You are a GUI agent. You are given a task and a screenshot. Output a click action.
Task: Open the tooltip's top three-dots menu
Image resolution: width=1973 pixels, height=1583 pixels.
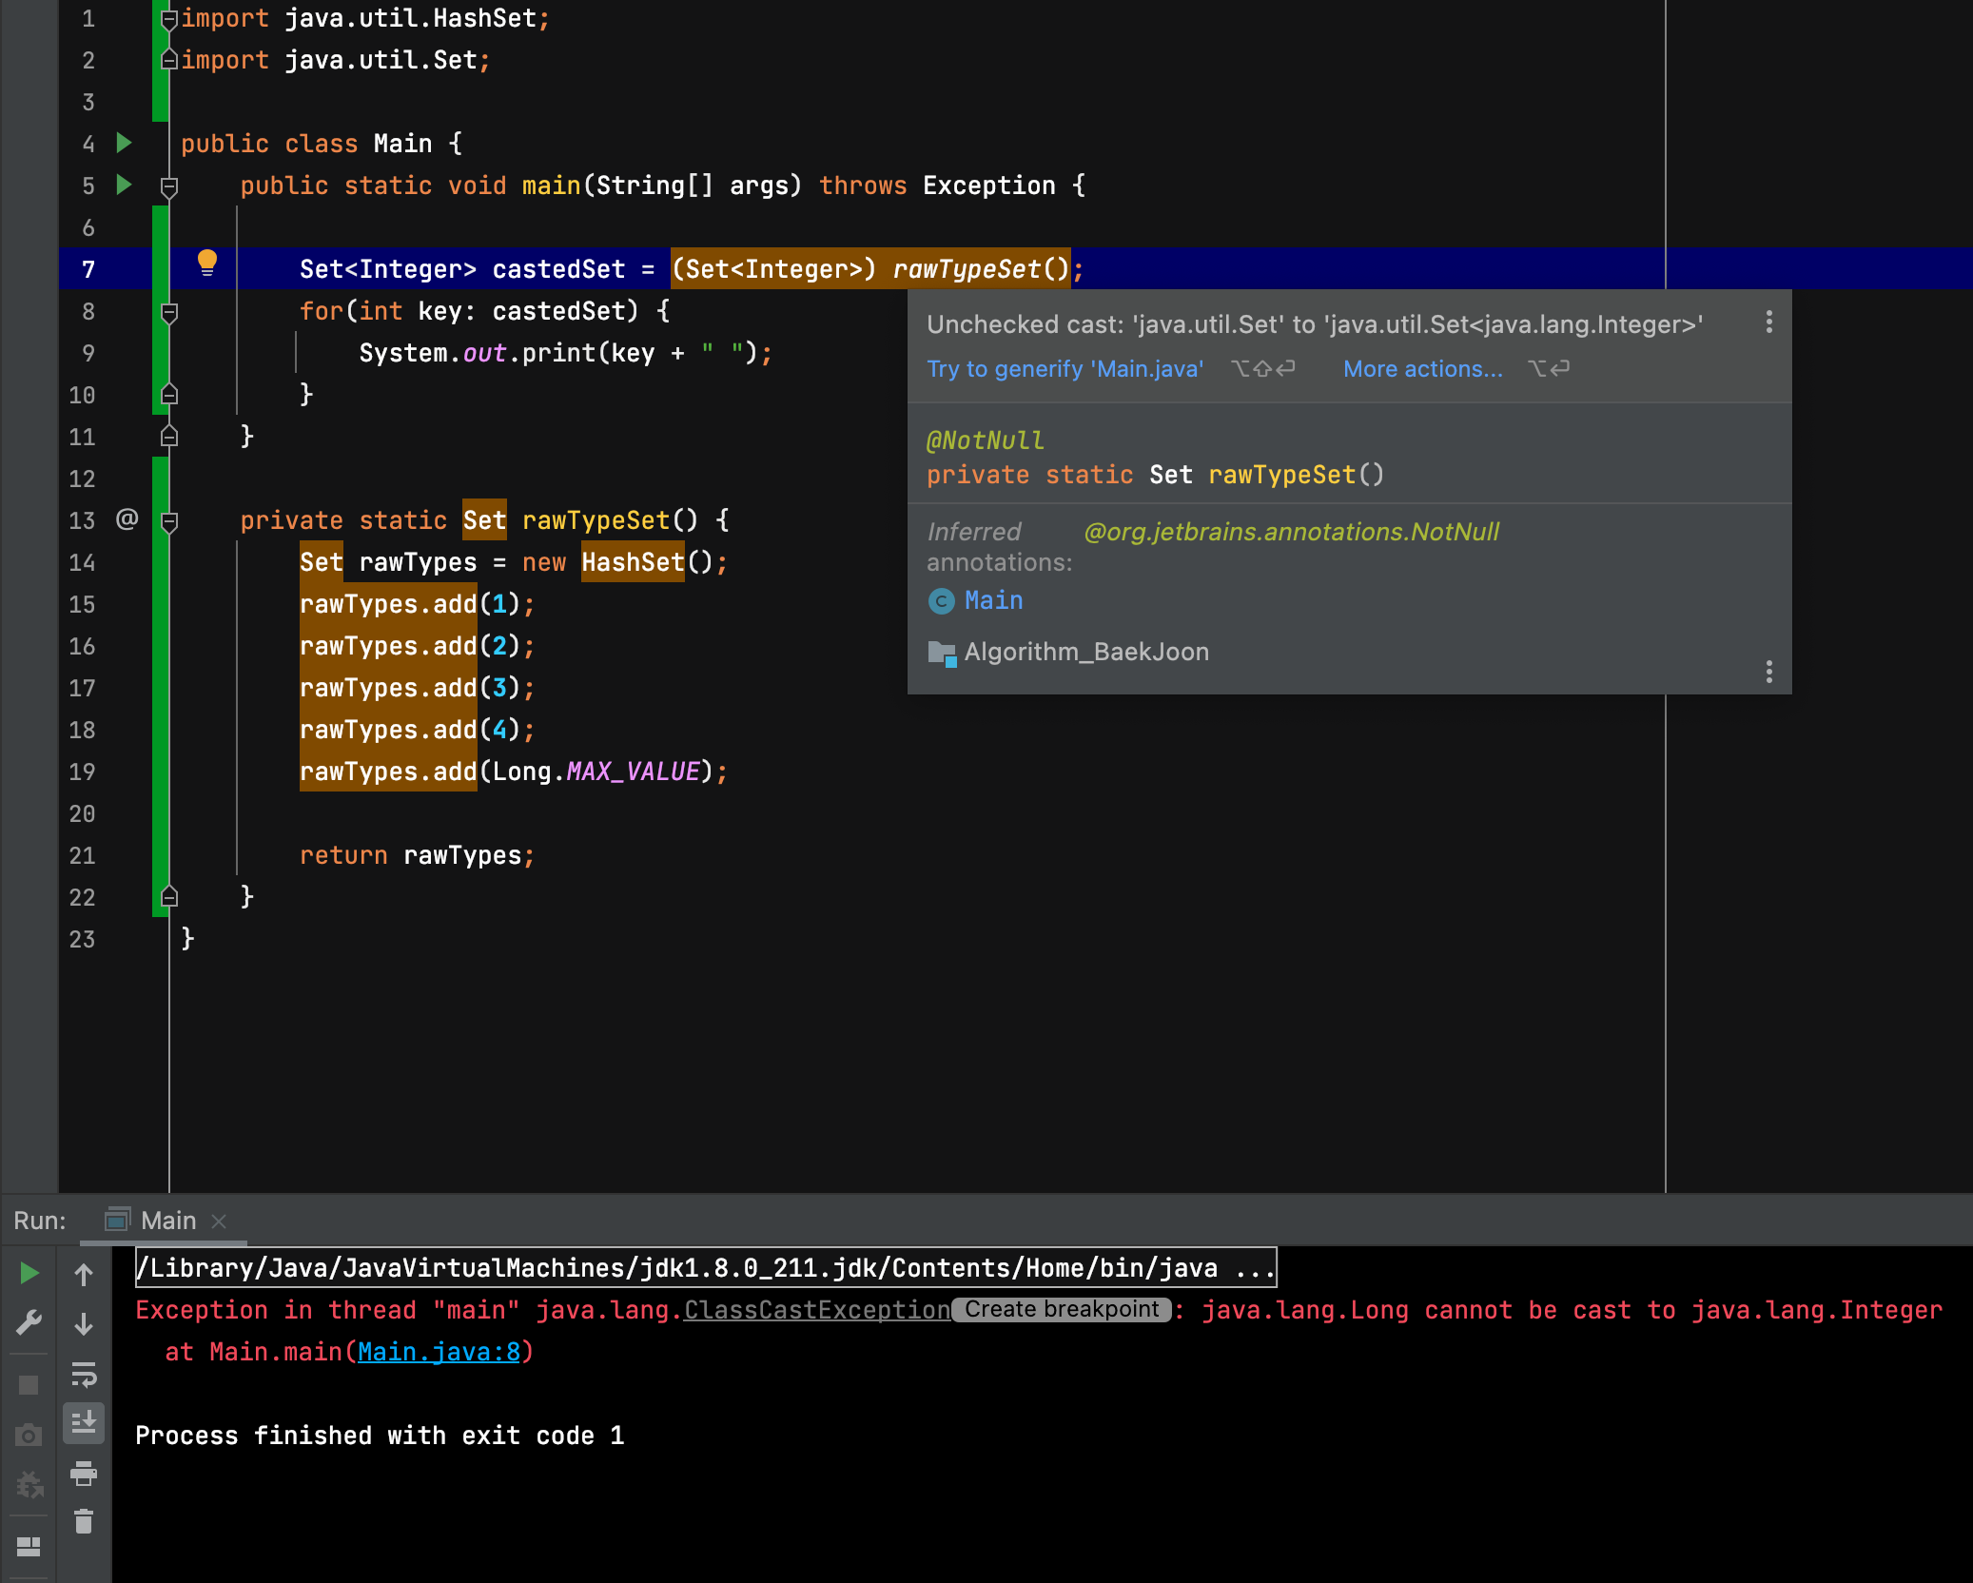click(1768, 322)
